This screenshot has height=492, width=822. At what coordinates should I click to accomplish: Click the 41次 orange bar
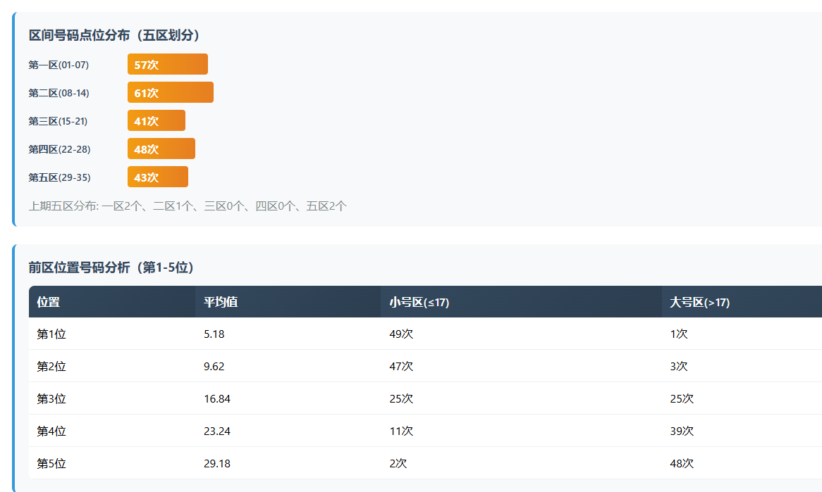click(x=157, y=121)
